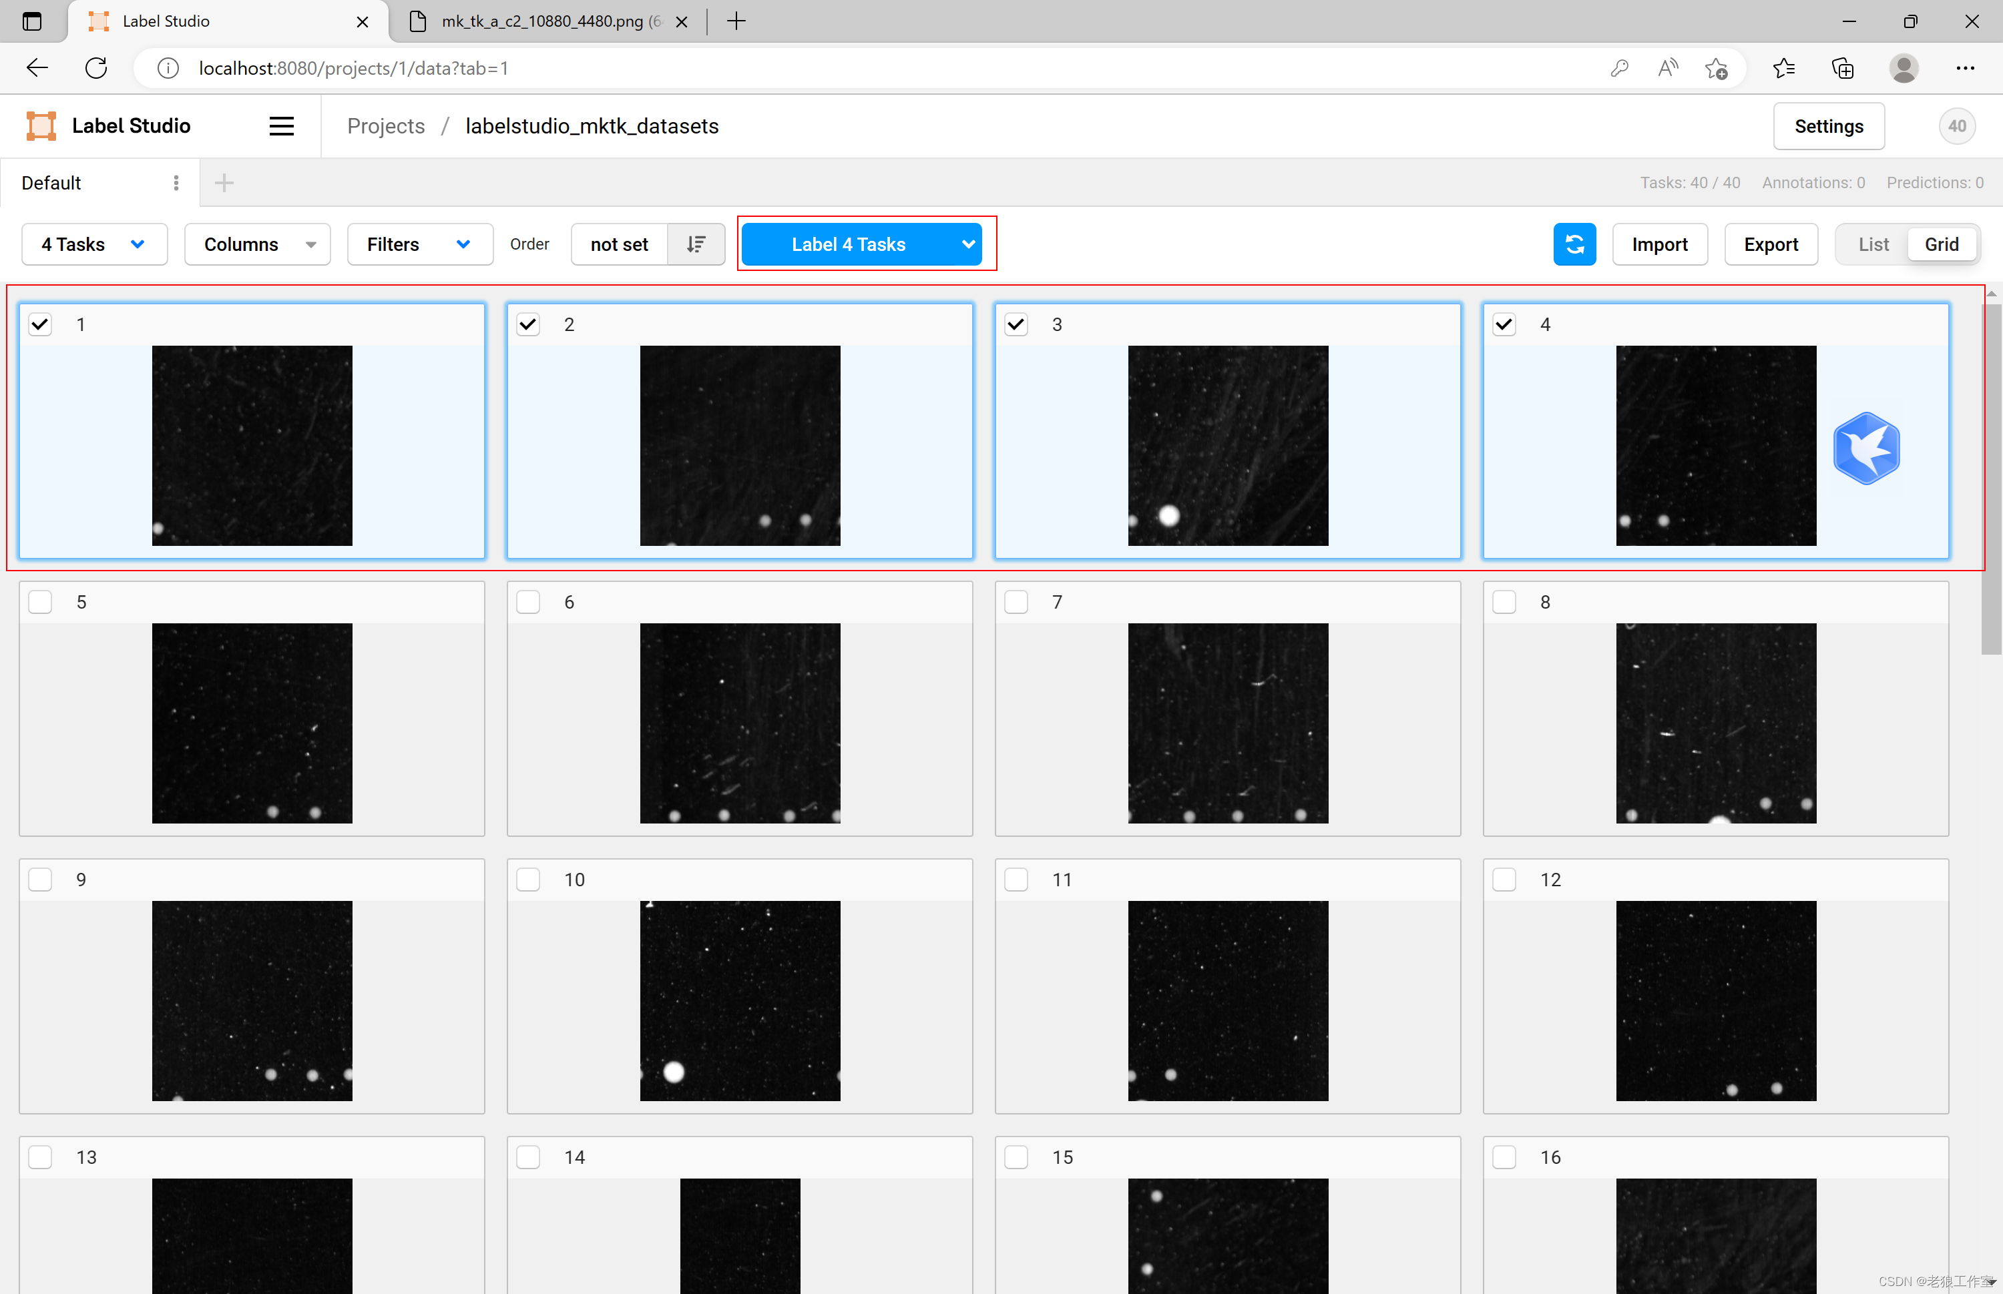Add a new tab with plus icon
Image resolution: width=2003 pixels, height=1294 pixels.
point(224,182)
